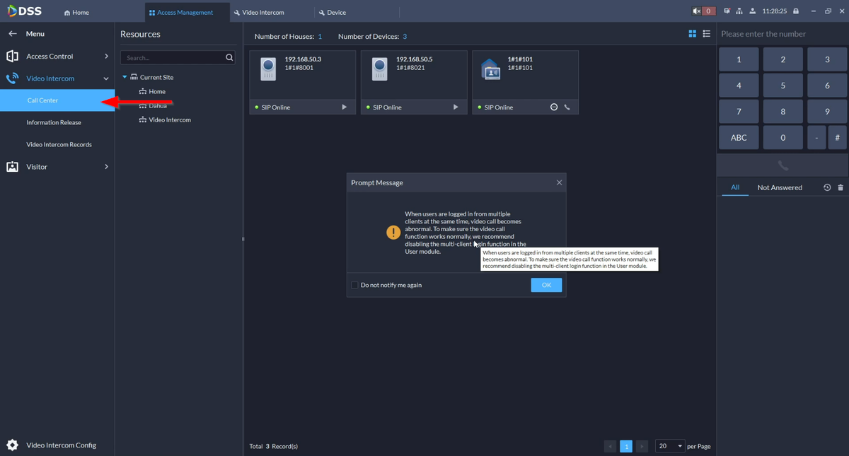Screen dimensions: 849x456
Task: Click the hash (#) keypad key
Action: pos(837,138)
